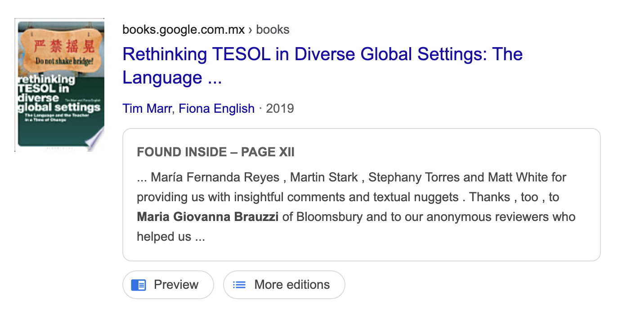Image resolution: width=618 pixels, height=318 pixels.
Task: Click the list icon in More editions
Action: tap(239, 285)
